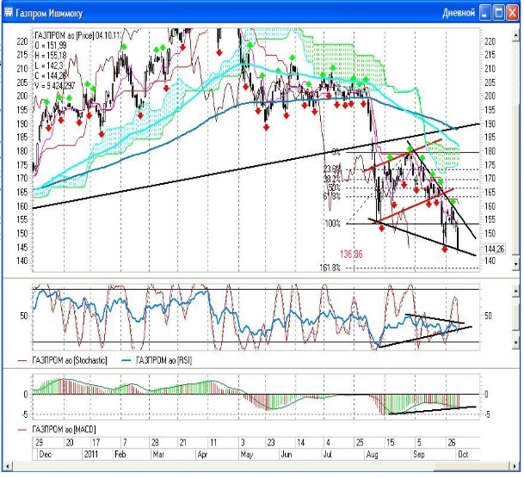524x478 pixels.
Task: Click the May month label on the time axis
Action: [x=247, y=454]
